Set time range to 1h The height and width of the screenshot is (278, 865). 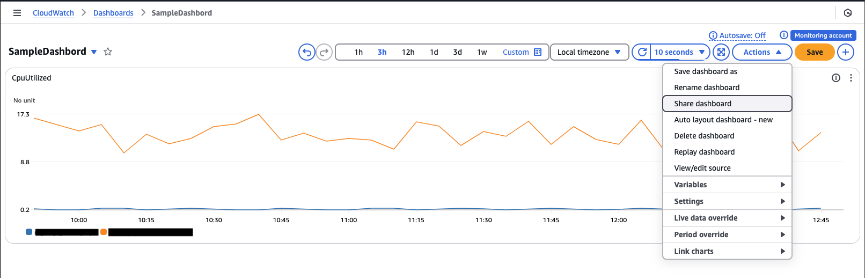coord(358,52)
